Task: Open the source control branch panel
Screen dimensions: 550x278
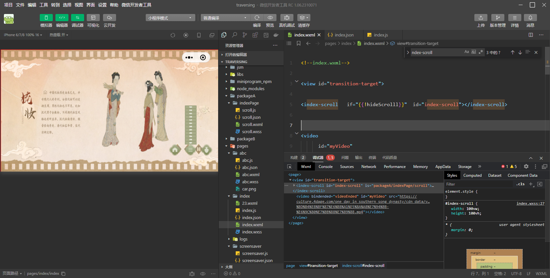Action: 245,35
